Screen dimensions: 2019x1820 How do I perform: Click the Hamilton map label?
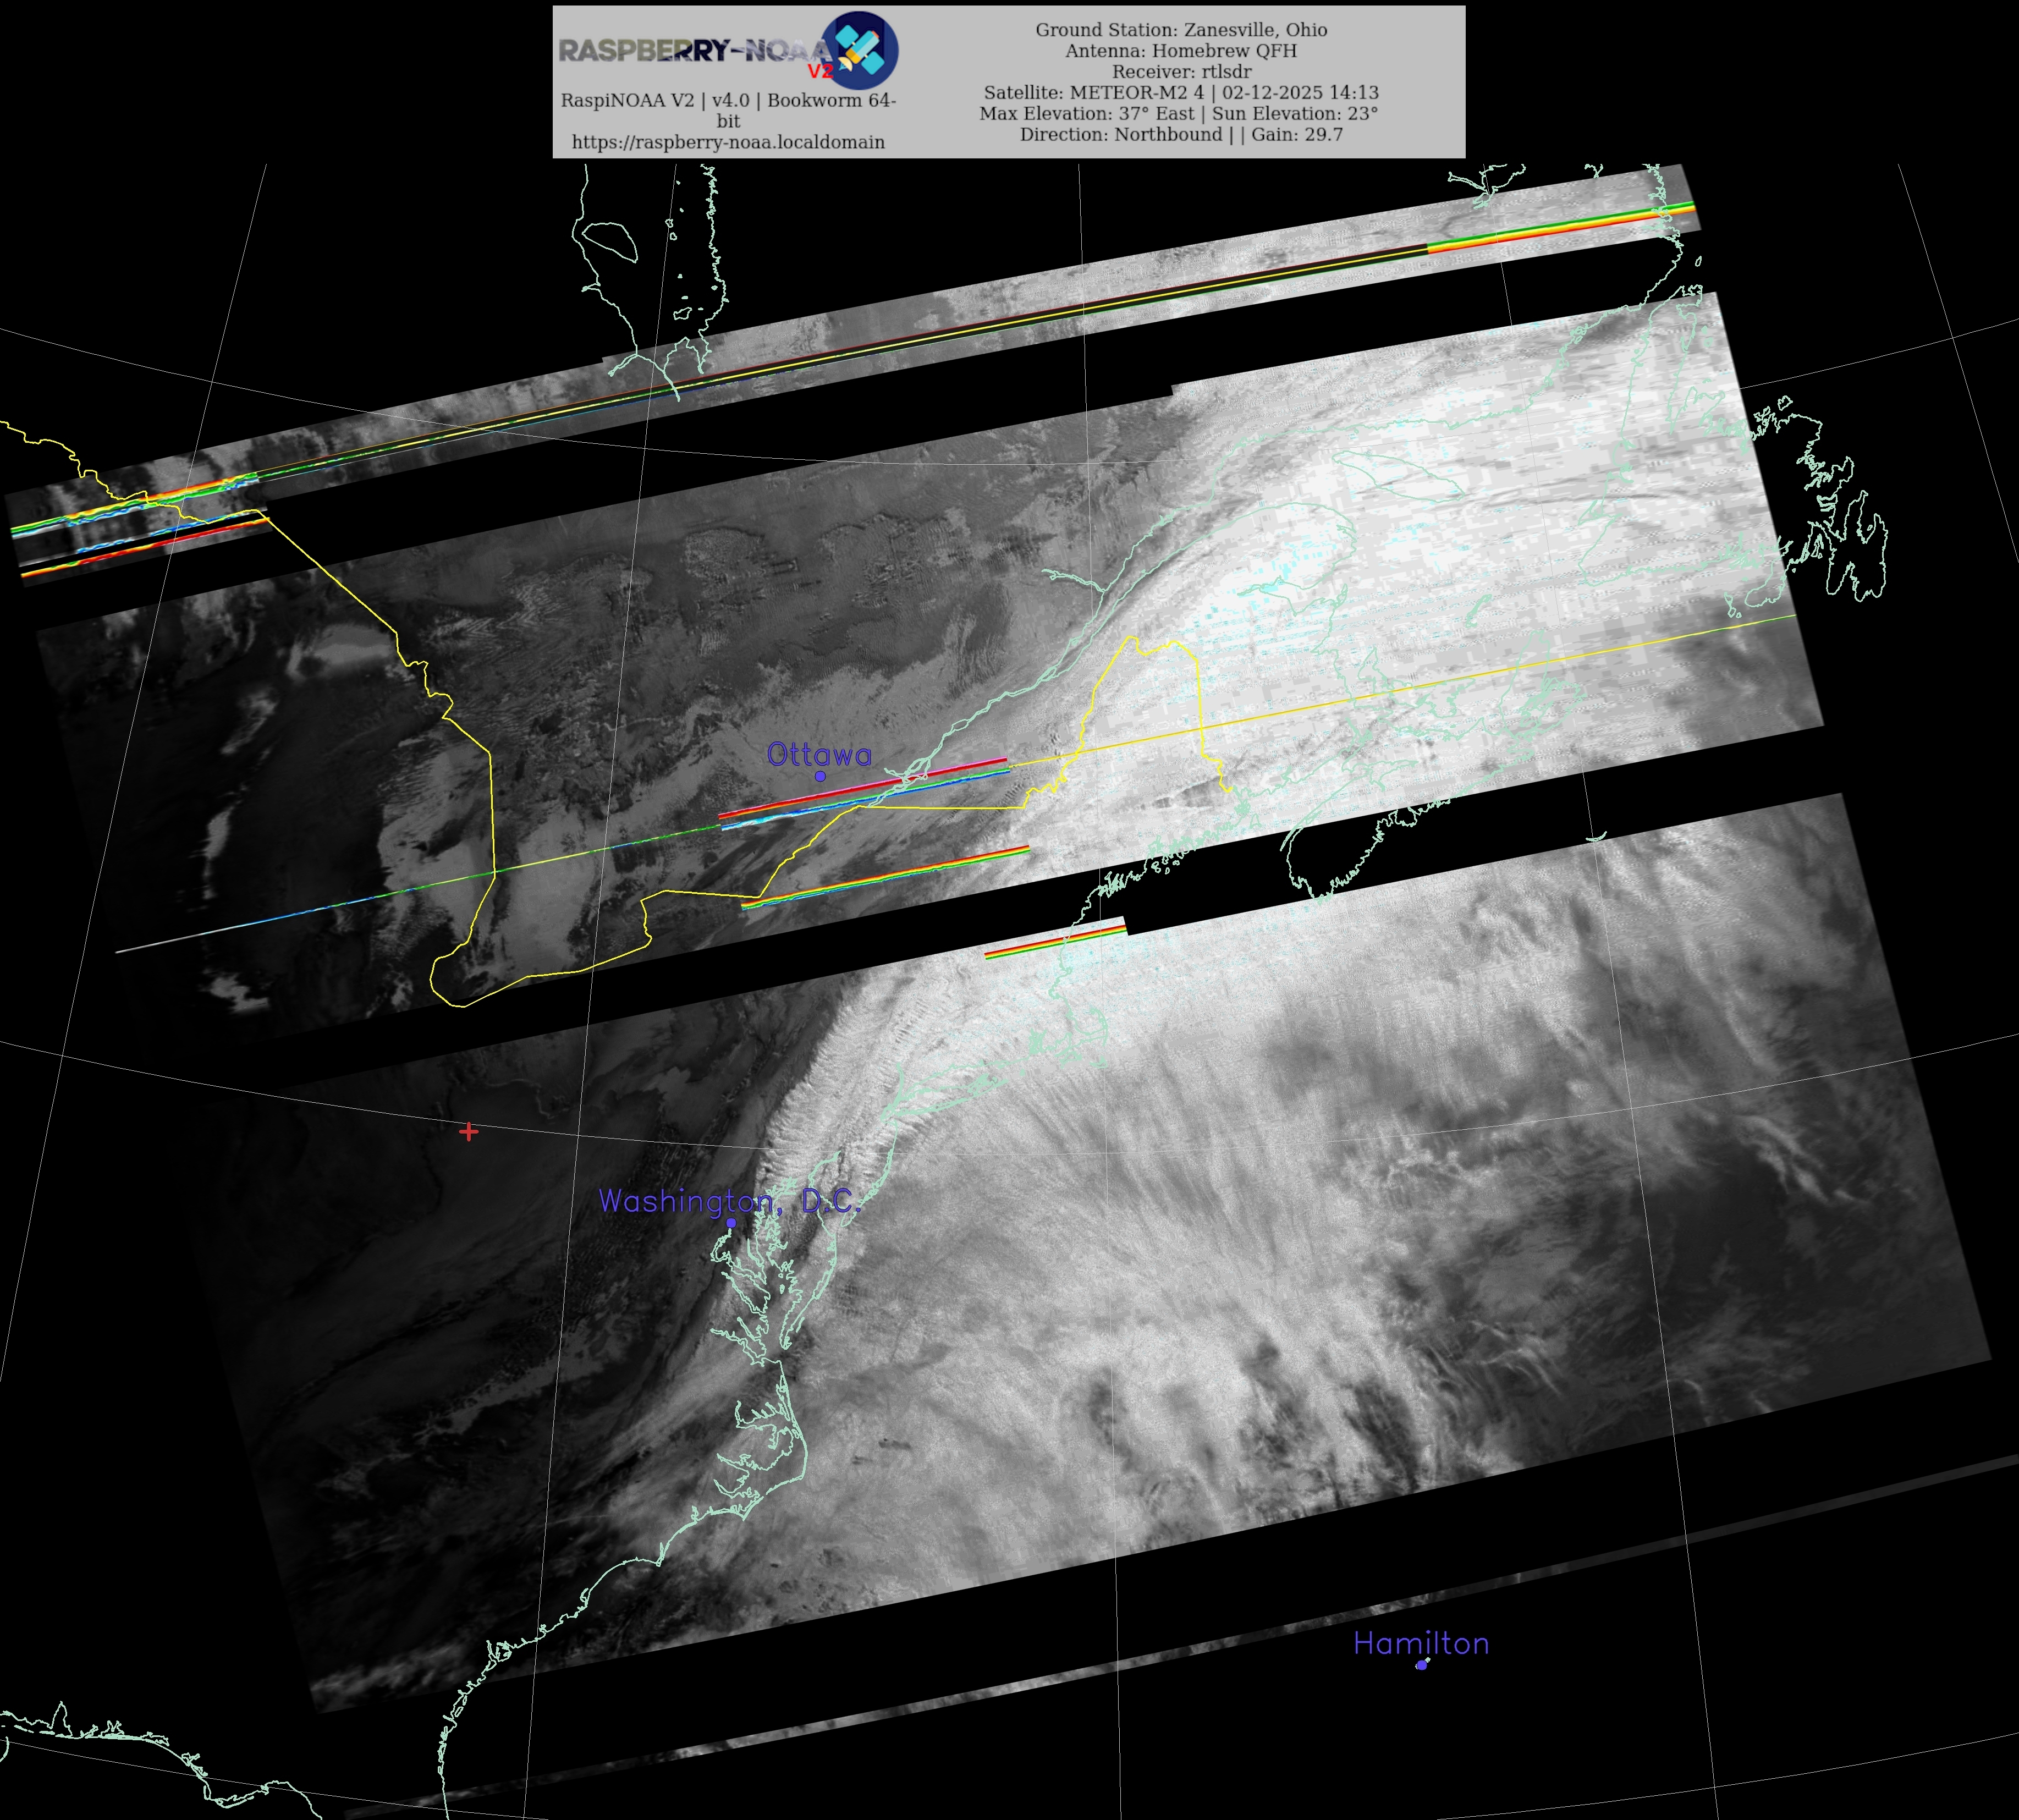click(x=1421, y=1643)
